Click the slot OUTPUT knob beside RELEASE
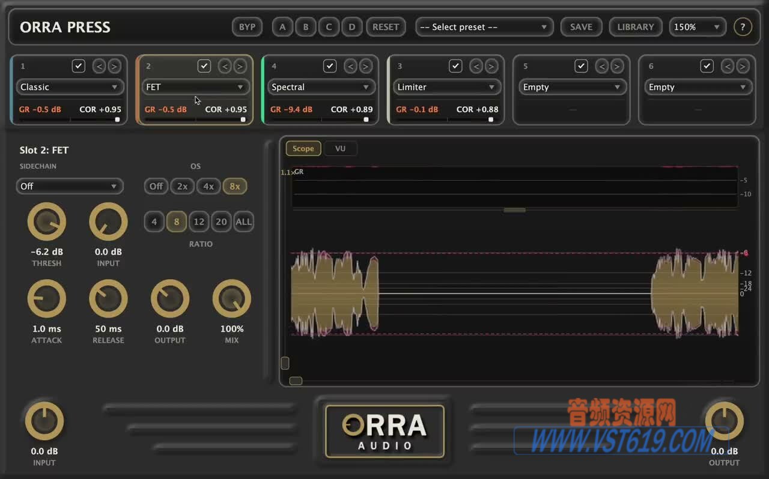The height and width of the screenshot is (479, 769). coord(170,298)
